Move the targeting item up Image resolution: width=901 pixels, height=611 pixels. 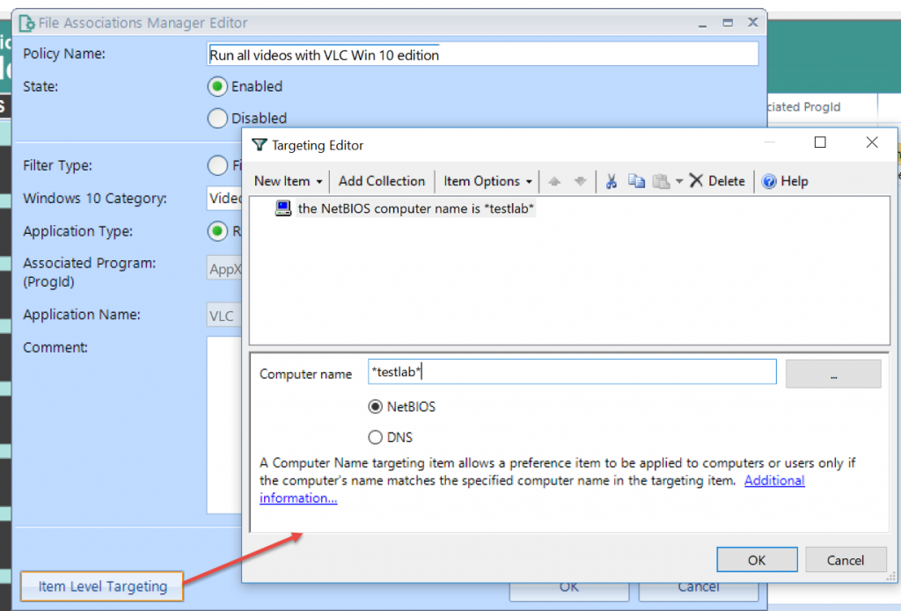(556, 180)
